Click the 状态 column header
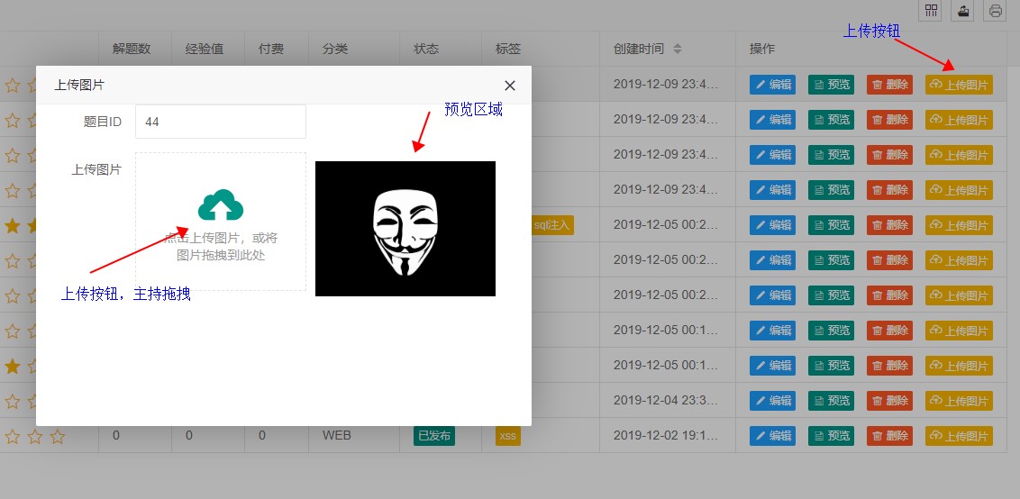 click(426, 49)
